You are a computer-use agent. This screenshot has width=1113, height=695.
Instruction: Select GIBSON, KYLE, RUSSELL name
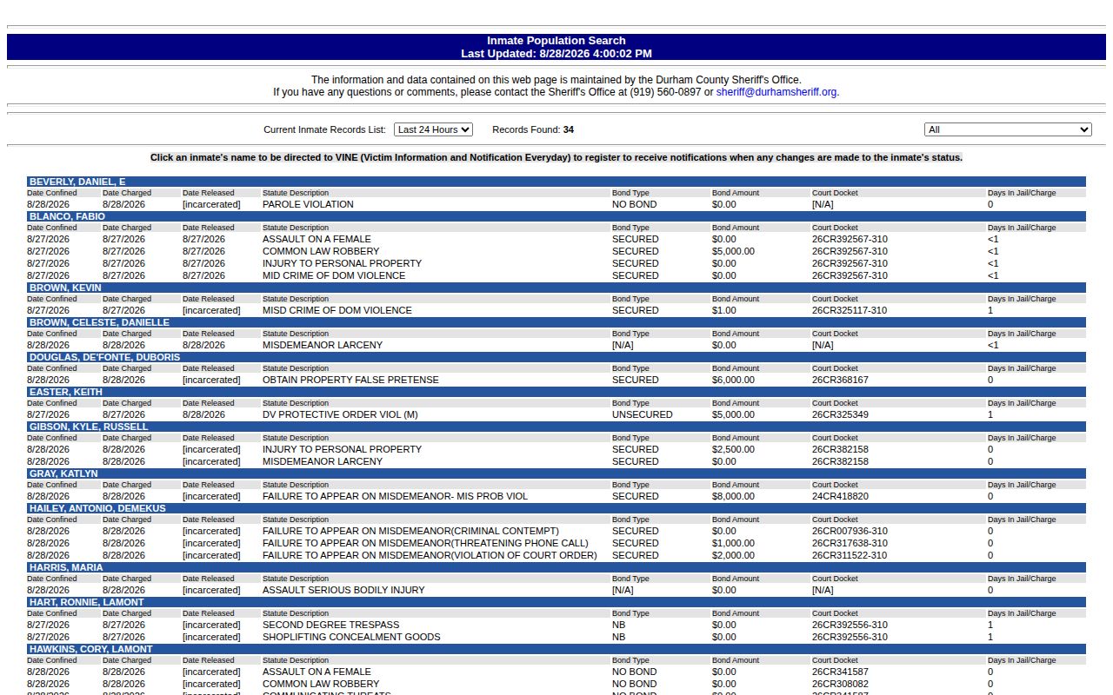pos(89,427)
